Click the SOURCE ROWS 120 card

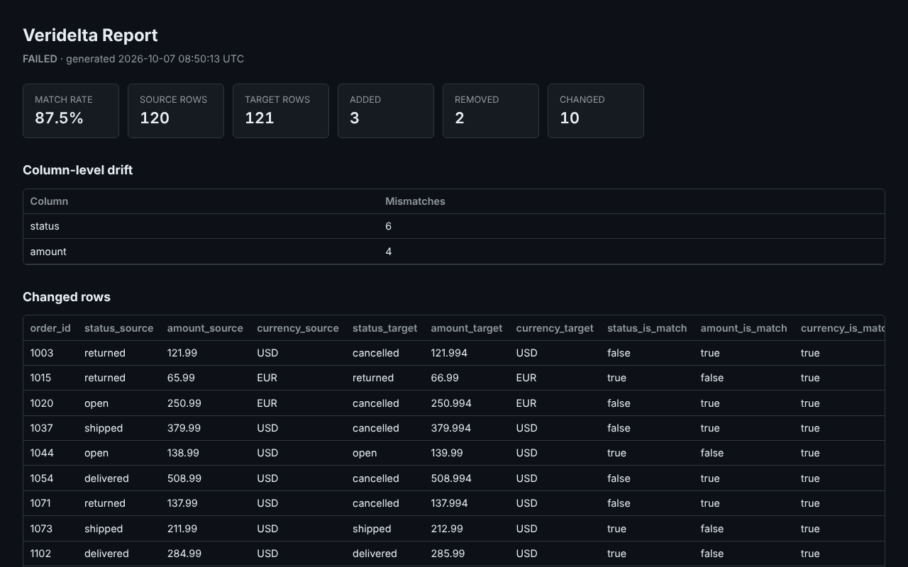coord(176,111)
